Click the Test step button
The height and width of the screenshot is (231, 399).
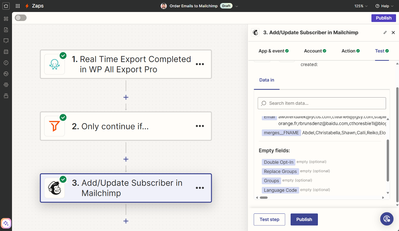269,219
